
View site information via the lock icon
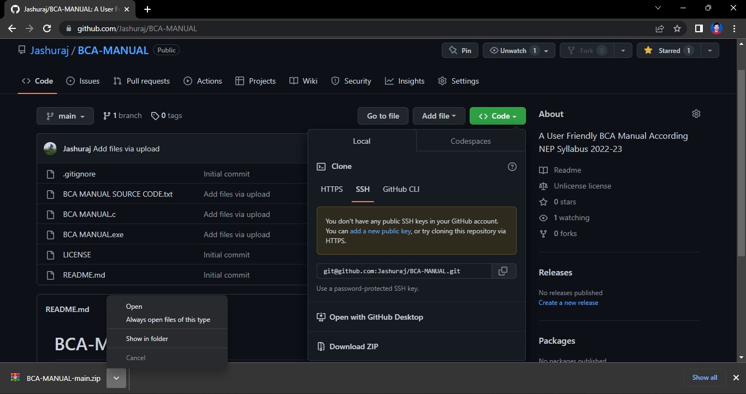click(x=68, y=28)
